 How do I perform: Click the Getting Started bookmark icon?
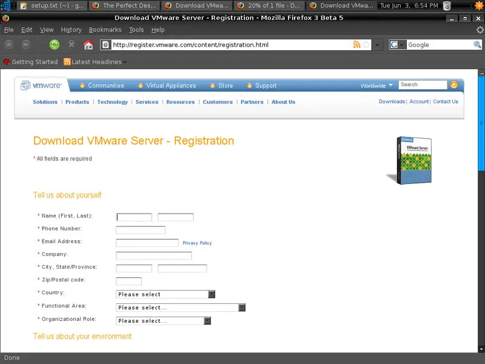(7, 62)
